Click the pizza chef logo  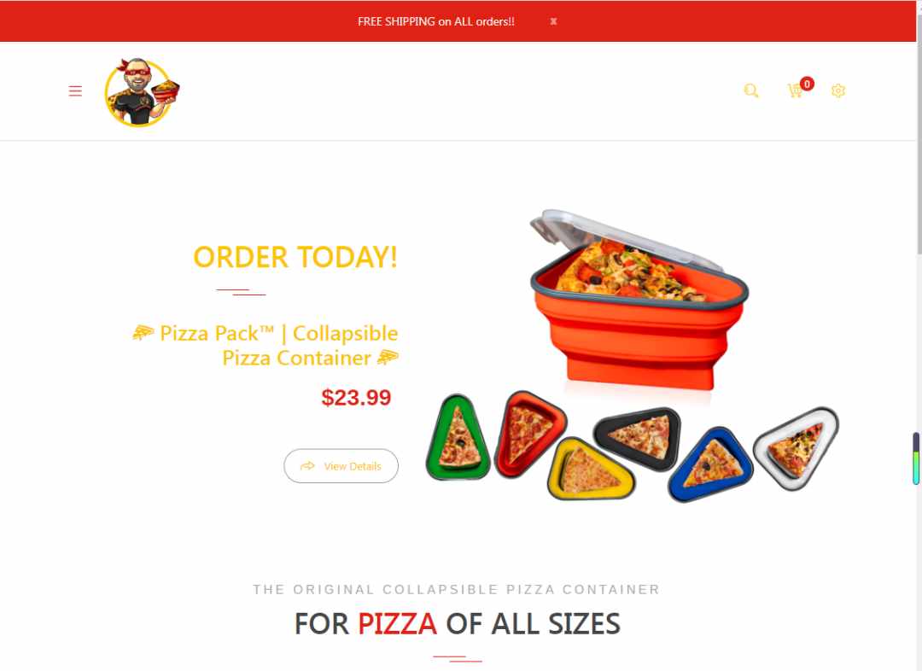coord(142,91)
